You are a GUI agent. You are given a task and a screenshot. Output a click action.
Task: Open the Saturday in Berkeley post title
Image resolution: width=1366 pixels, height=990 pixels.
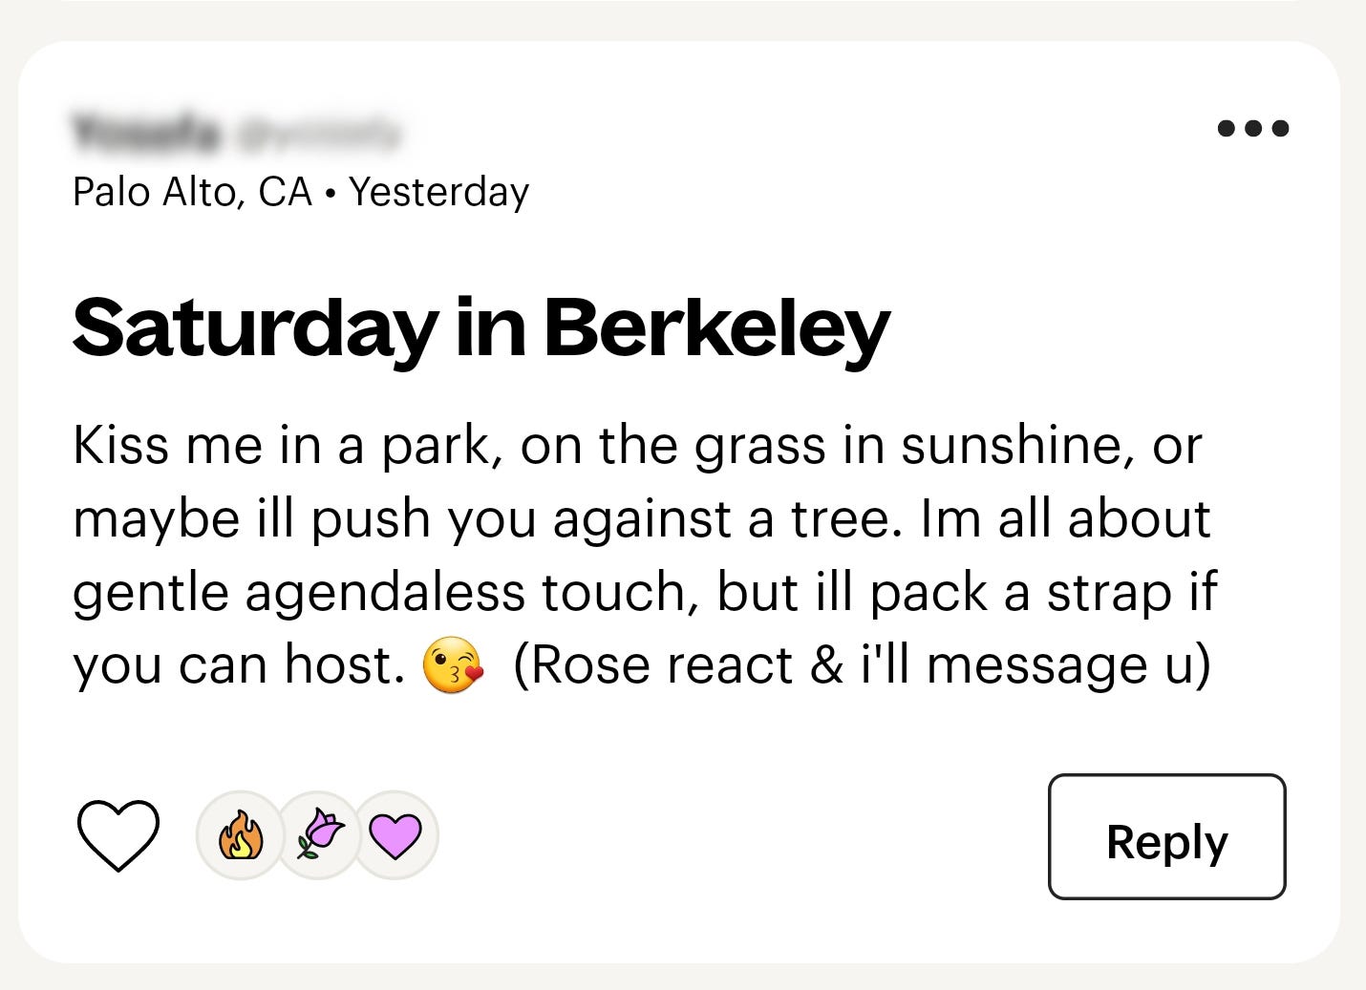point(480,327)
